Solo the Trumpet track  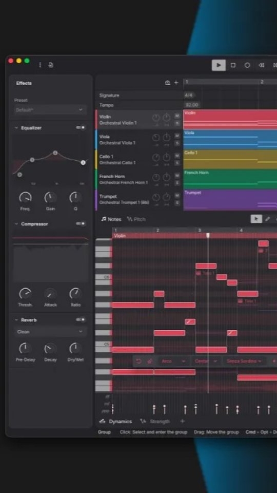(177, 202)
